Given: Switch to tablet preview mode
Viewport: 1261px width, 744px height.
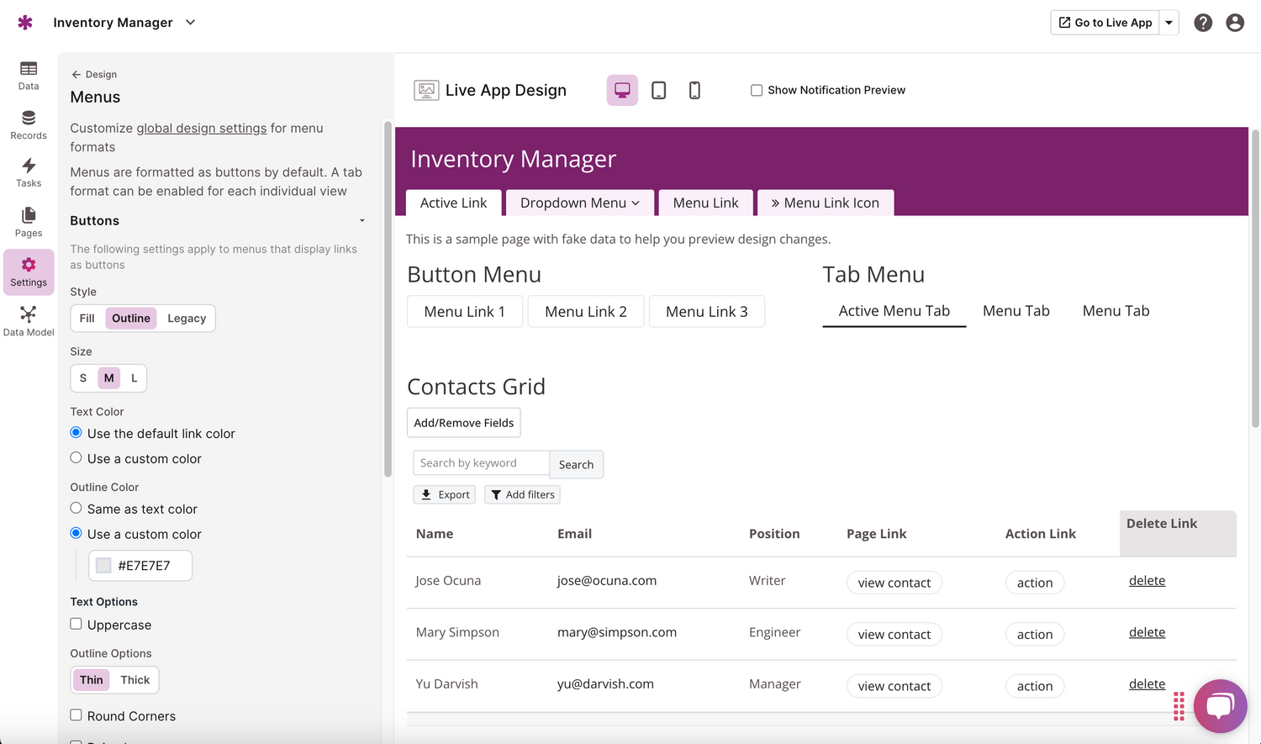Looking at the screenshot, I should tap(659, 90).
